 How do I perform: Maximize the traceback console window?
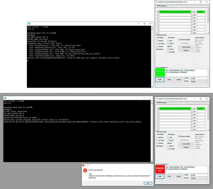(x=144, y=23)
